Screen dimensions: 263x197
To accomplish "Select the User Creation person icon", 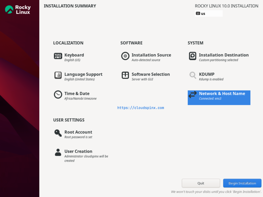I will coord(58,152).
